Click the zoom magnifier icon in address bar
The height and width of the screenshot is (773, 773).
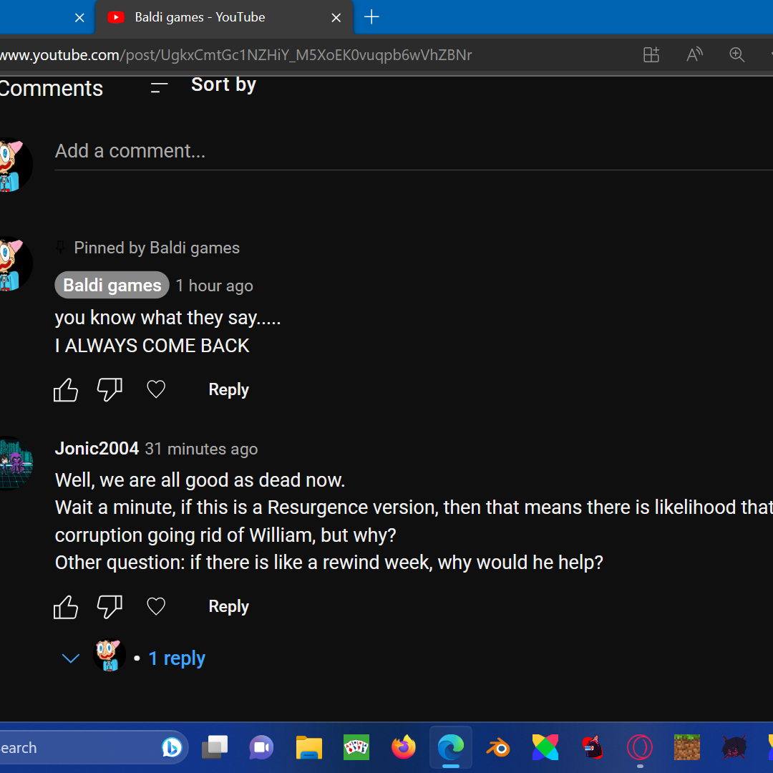[737, 54]
